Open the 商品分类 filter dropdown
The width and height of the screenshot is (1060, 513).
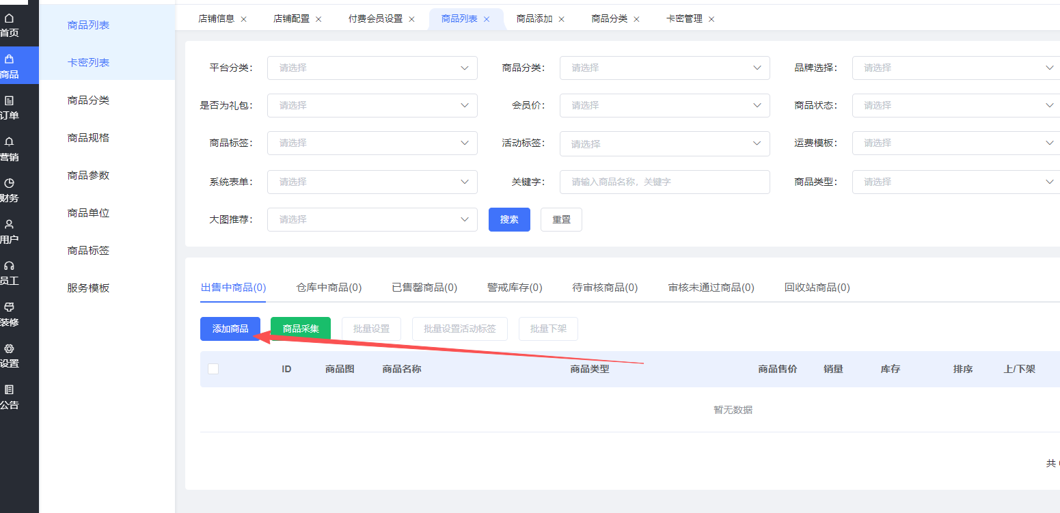tap(664, 68)
